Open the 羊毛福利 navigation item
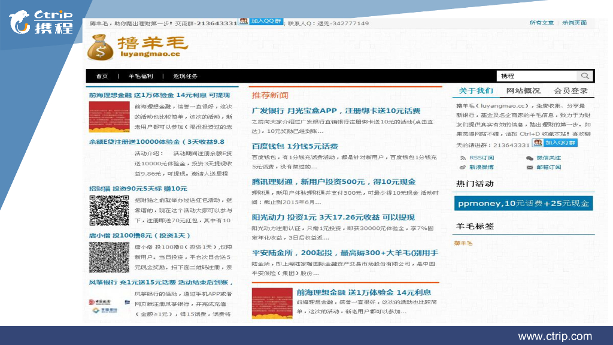The width and height of the screenshot is (613, 345). coord(141,77)
